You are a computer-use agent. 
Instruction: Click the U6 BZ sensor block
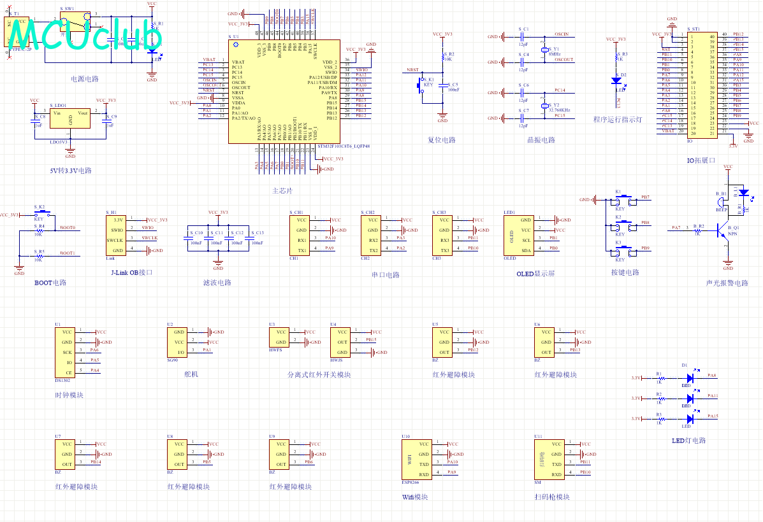click(544, 342)
